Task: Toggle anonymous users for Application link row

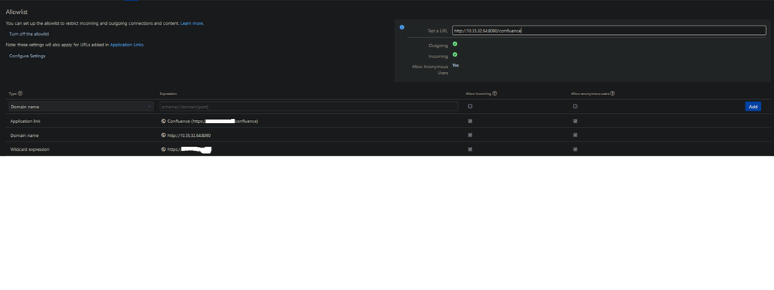Action: coord(575,121)
